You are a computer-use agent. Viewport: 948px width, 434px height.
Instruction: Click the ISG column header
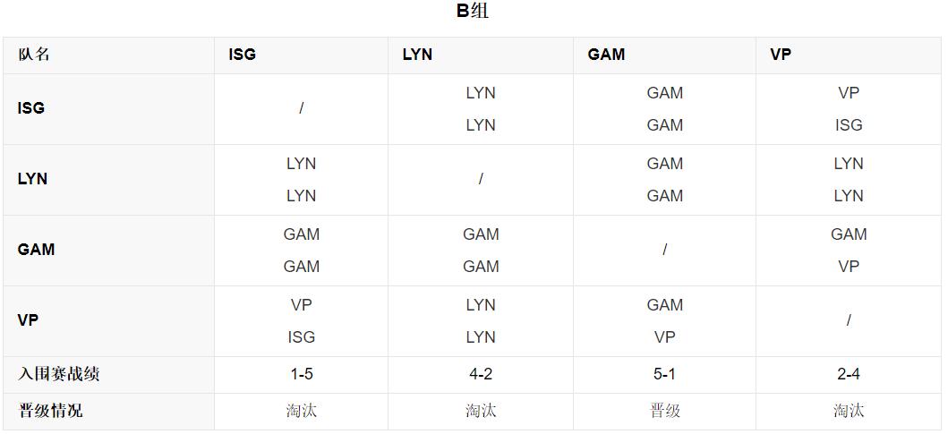(x=243, y=55)
